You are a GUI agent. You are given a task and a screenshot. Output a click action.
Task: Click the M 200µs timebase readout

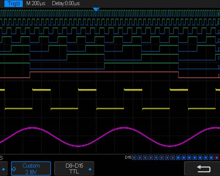pos(36,3)
